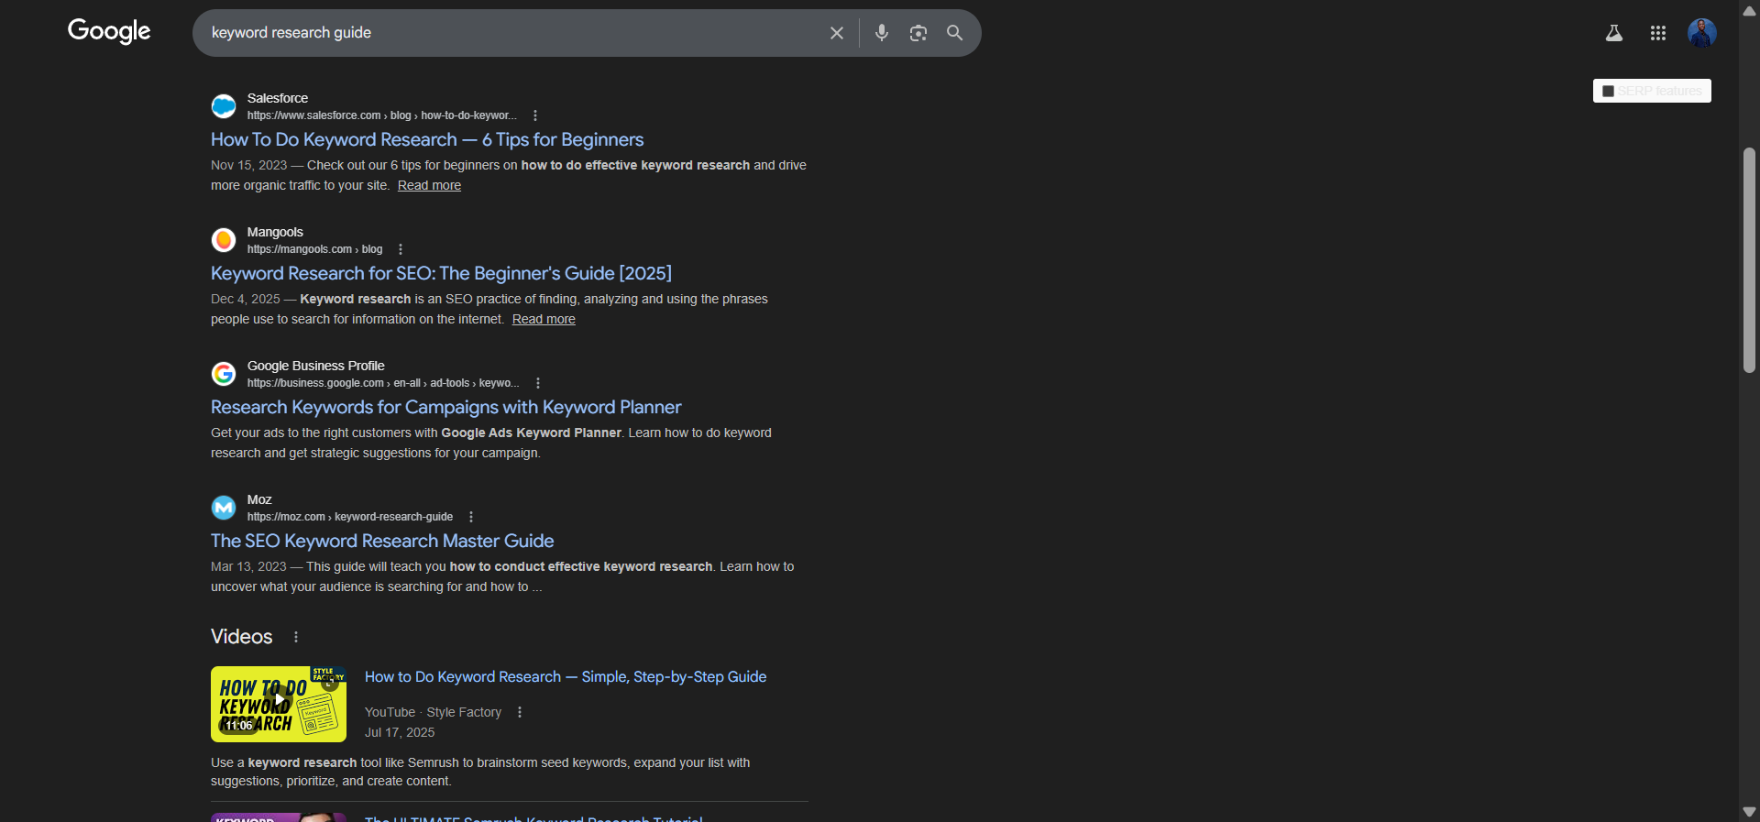Viewport: 1760px width, 822px height.
Task: Click the vertical scrollbar thumb
Action: tap(1749, 260)
